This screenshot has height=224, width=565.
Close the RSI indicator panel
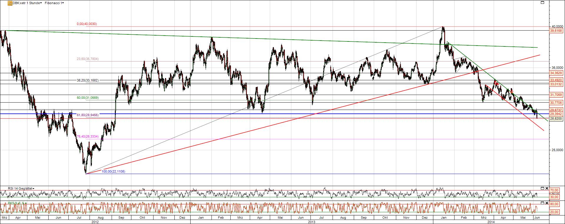(x=547, y=188)
